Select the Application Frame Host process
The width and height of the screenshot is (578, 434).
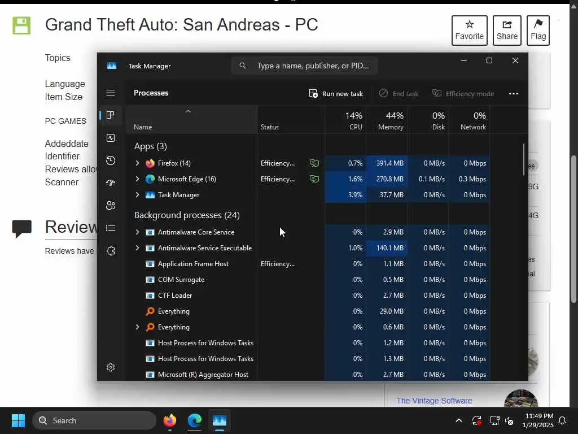(x=308, y=264)
